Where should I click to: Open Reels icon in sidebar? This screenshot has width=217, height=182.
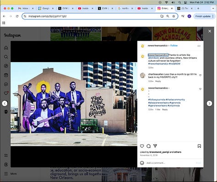tap(6, 75)
